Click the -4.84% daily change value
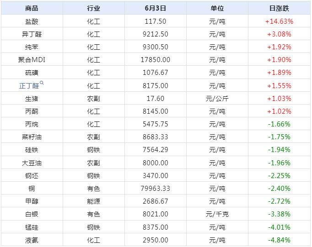312x247 pixels. pyautogui.click(x=279, y=240)
